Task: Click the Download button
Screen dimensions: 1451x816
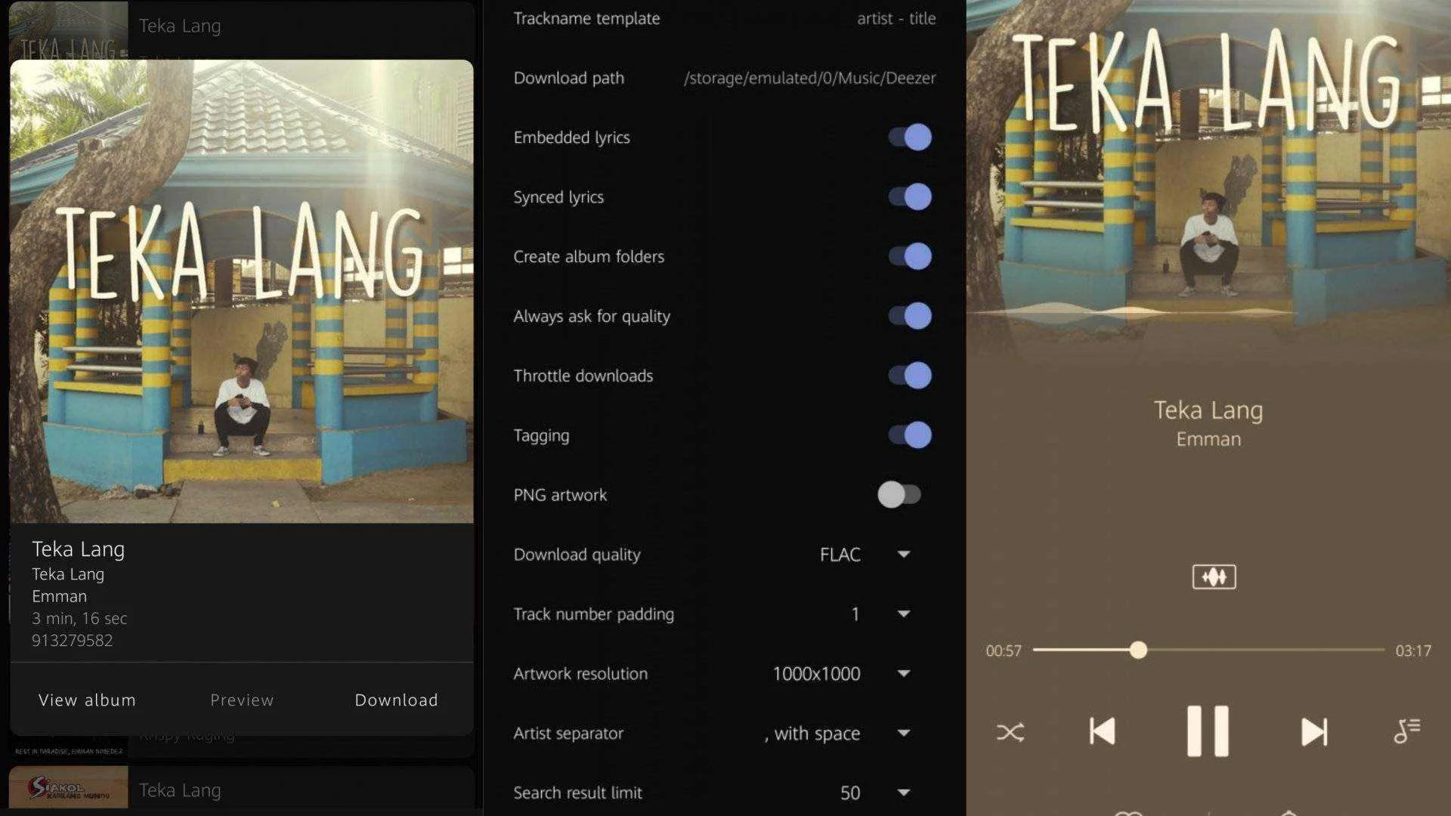Action: click(396, 700)
